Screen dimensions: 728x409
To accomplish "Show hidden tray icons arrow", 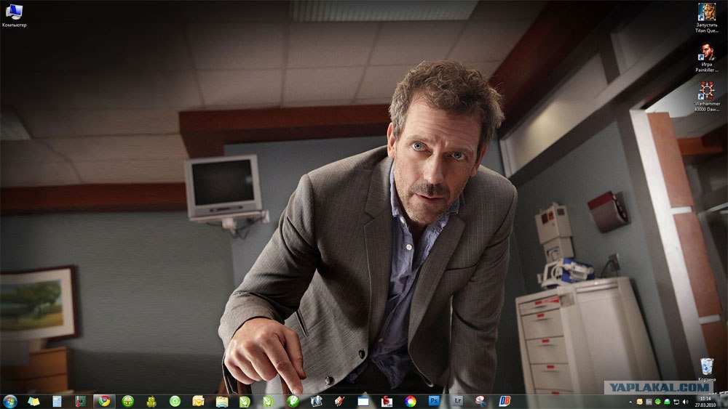I will 630,402.
